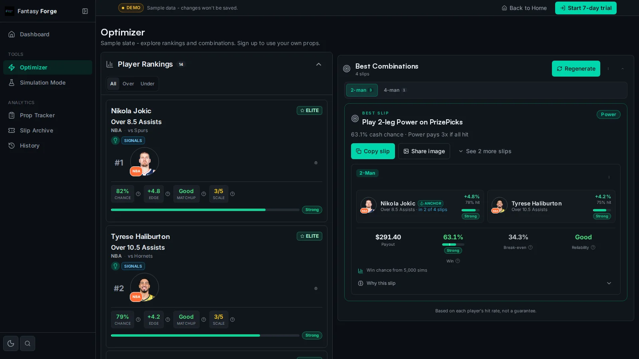Open SIGNALS for Tyrese Haliburton

133,266
